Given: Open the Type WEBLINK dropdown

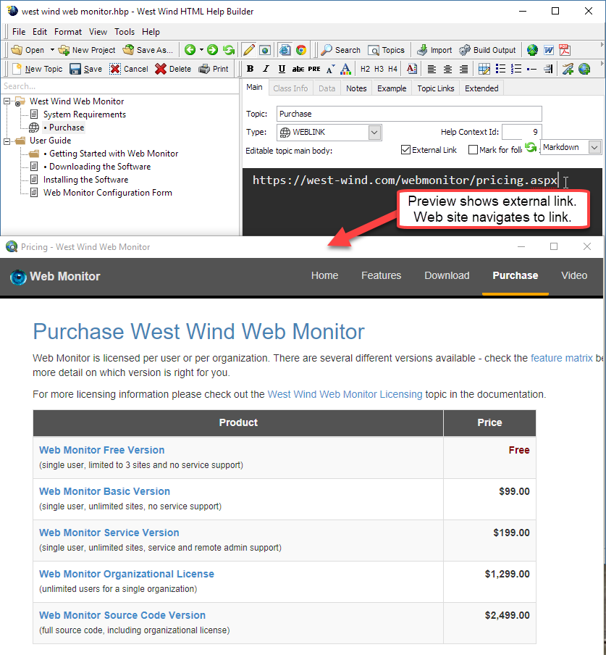Looking at the screenshot, I should [374, 133].
